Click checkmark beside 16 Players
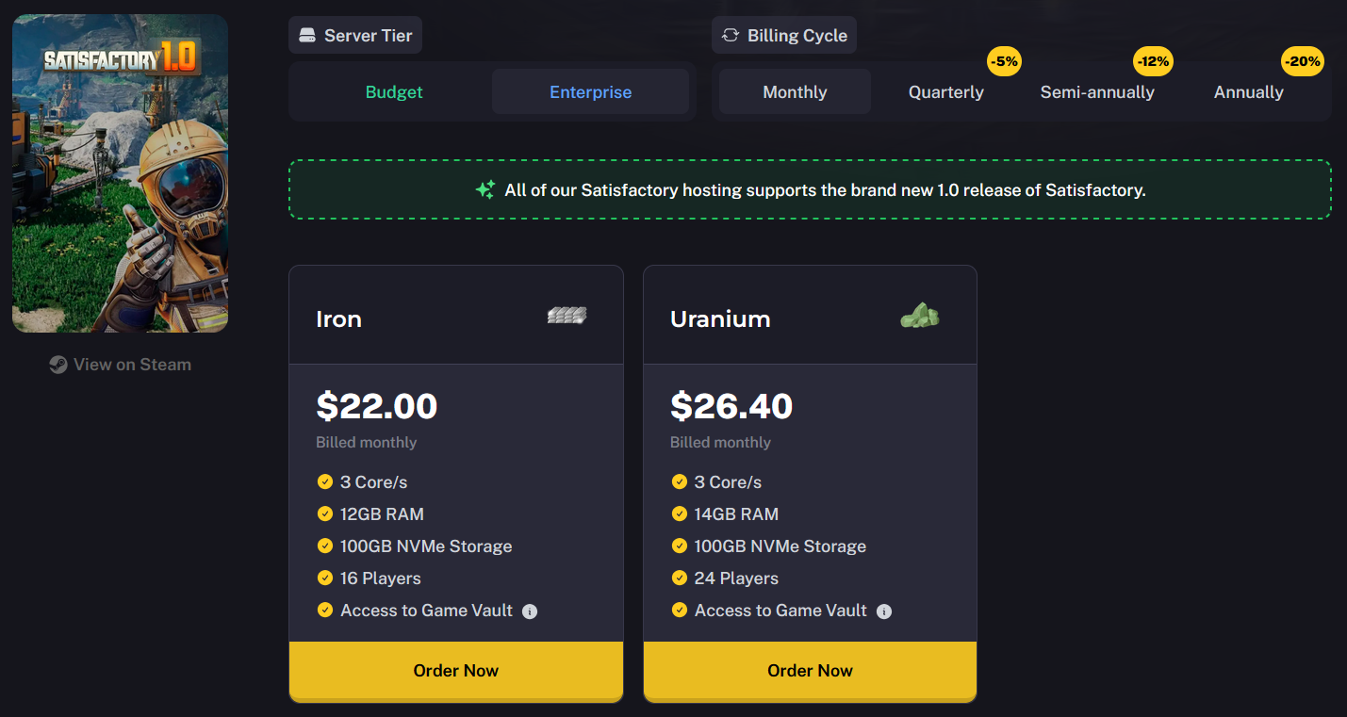1347x717 pixels. (x=325, y=578)
